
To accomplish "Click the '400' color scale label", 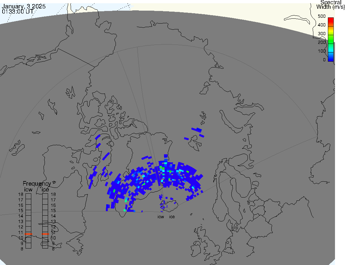I will [x=321, y=25].
